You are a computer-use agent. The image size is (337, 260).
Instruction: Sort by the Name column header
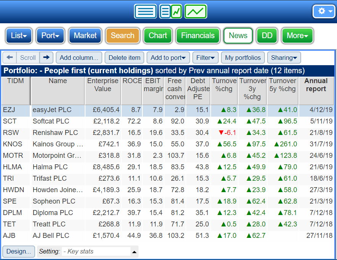[x=58, y=91]
